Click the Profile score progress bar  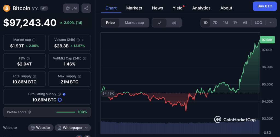pos(66,112)
